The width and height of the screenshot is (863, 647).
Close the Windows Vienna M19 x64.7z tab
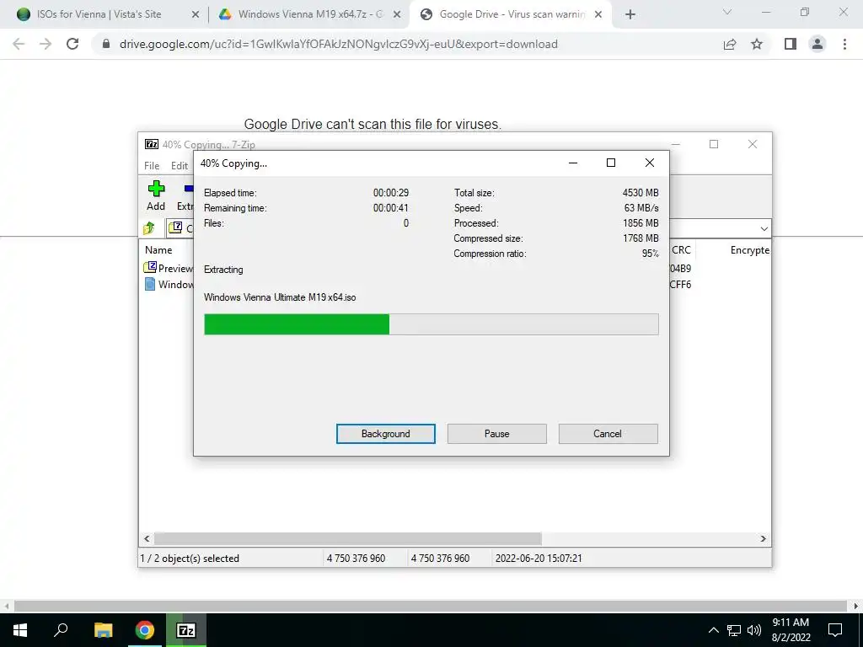pyautogui.click(x=397, y=15)
